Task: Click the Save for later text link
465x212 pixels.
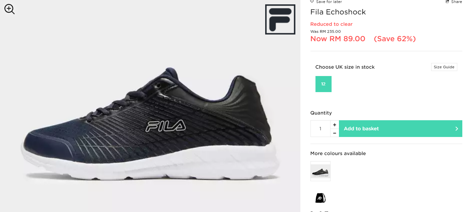Action: 329,2
